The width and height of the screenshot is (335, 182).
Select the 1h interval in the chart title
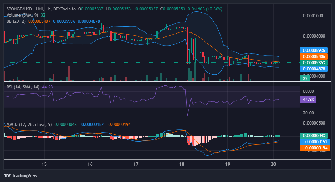pos(48,9)
